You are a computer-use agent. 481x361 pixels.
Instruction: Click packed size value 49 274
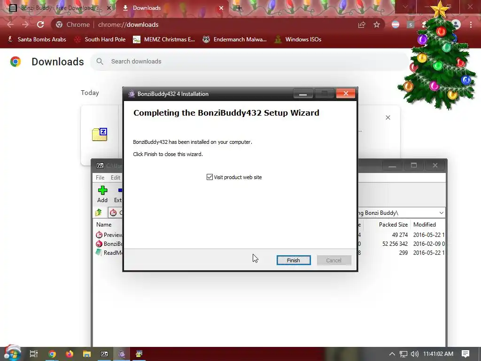point(400,235)
